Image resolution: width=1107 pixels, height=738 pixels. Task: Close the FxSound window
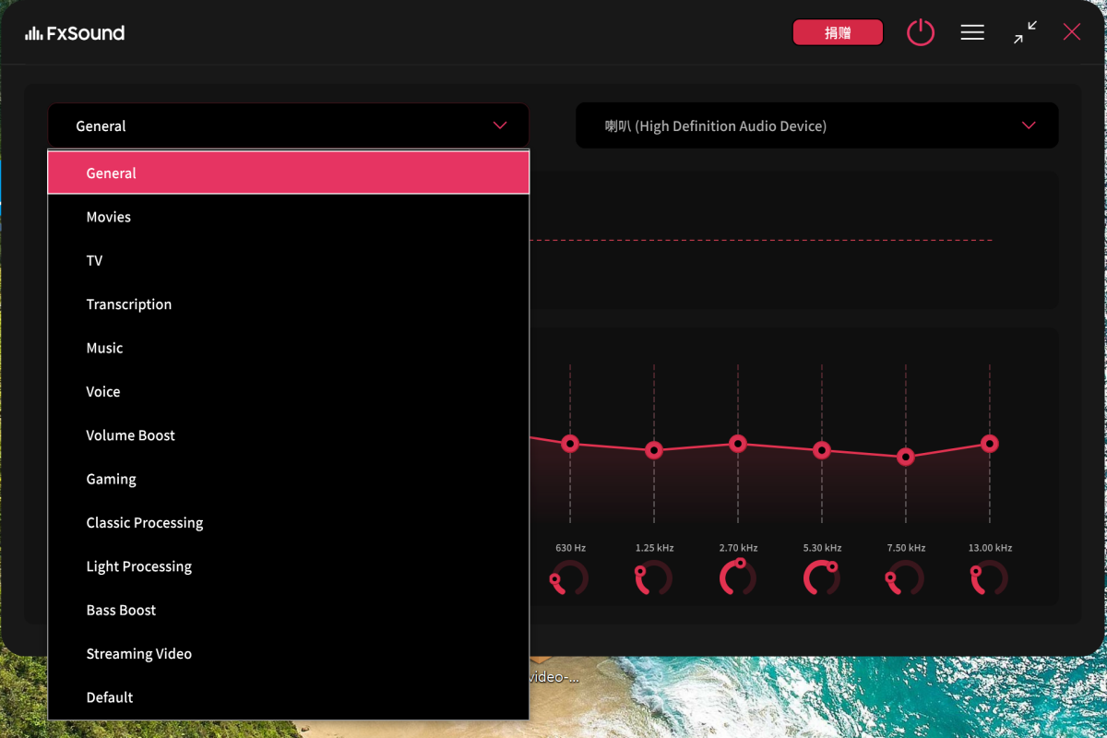pos(1071,33)
